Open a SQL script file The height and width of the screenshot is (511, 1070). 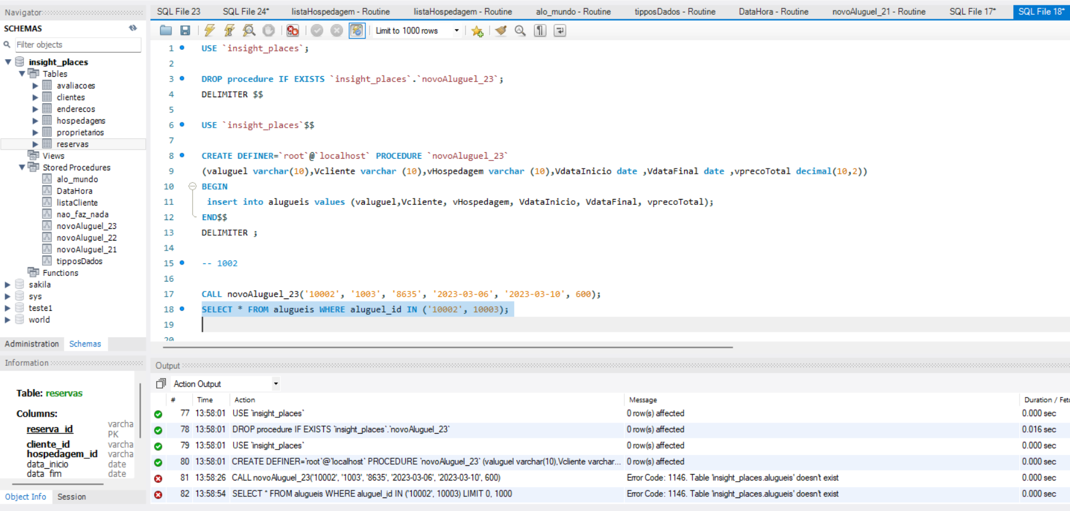click(x=166, y=30)
